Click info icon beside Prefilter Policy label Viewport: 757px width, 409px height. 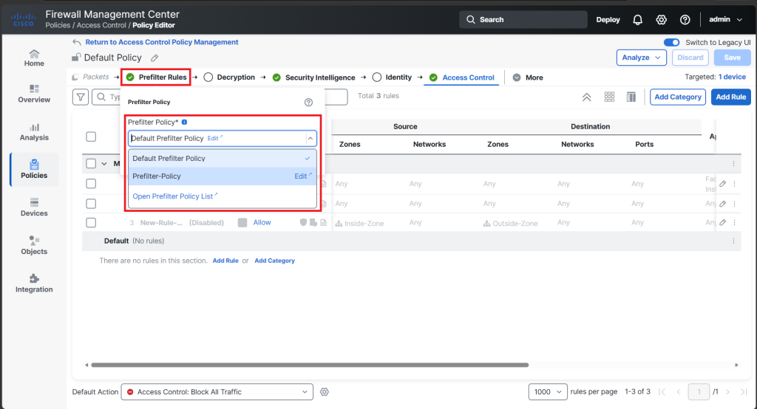tap(184, 122)
